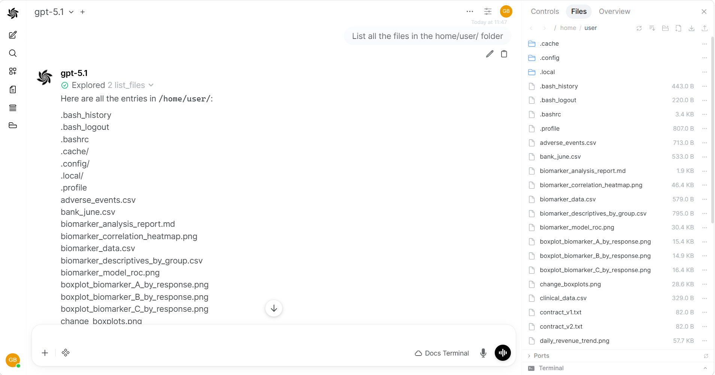
Task: Copy the user message with the clipboard icon
Action: pyautogui.click(x=504, y=54)
